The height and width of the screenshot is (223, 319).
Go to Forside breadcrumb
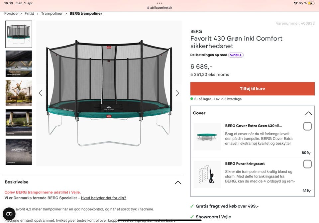click(x=11, y=14)
